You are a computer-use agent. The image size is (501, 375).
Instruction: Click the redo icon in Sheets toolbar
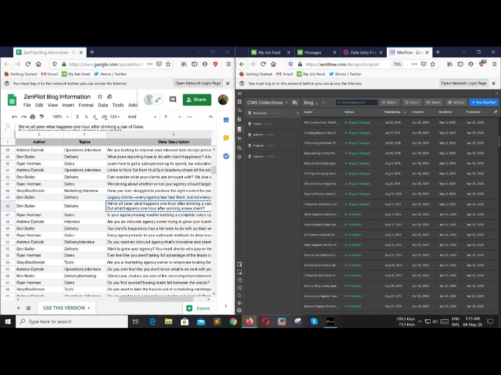click(24, 116)
